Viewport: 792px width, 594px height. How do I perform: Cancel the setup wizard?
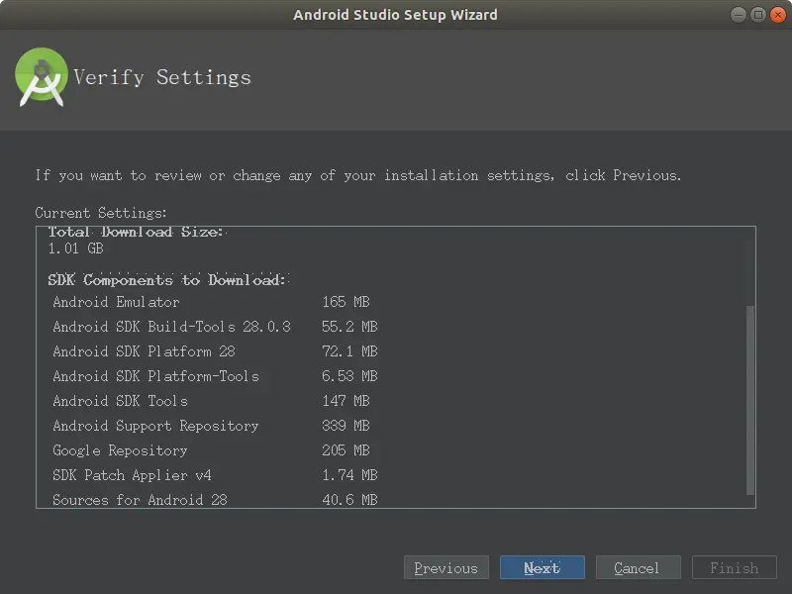(637, 567)
